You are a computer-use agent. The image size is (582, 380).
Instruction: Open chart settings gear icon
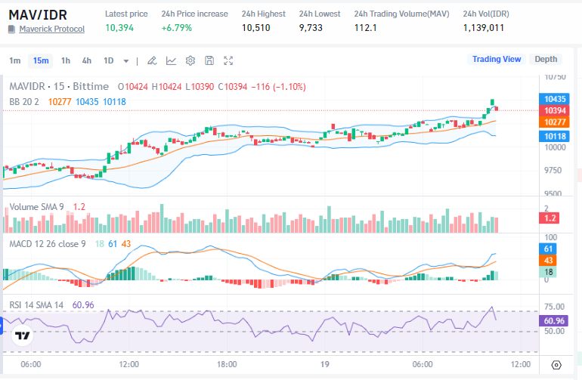click(x=190, y=60)
